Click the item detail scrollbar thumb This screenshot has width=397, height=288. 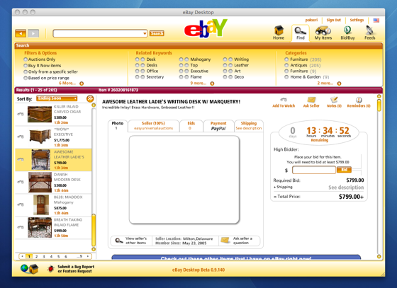(x=379, y=105)
